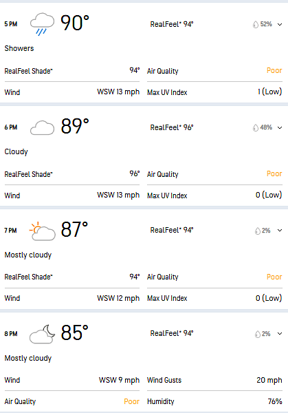Click the raindrop icon in 7 PM row
The width and height of the screenshot is (288, 413).
coord(258,231)
